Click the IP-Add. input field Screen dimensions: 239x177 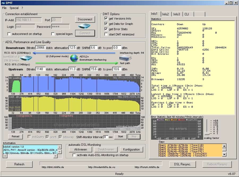(x=28, y=20)
